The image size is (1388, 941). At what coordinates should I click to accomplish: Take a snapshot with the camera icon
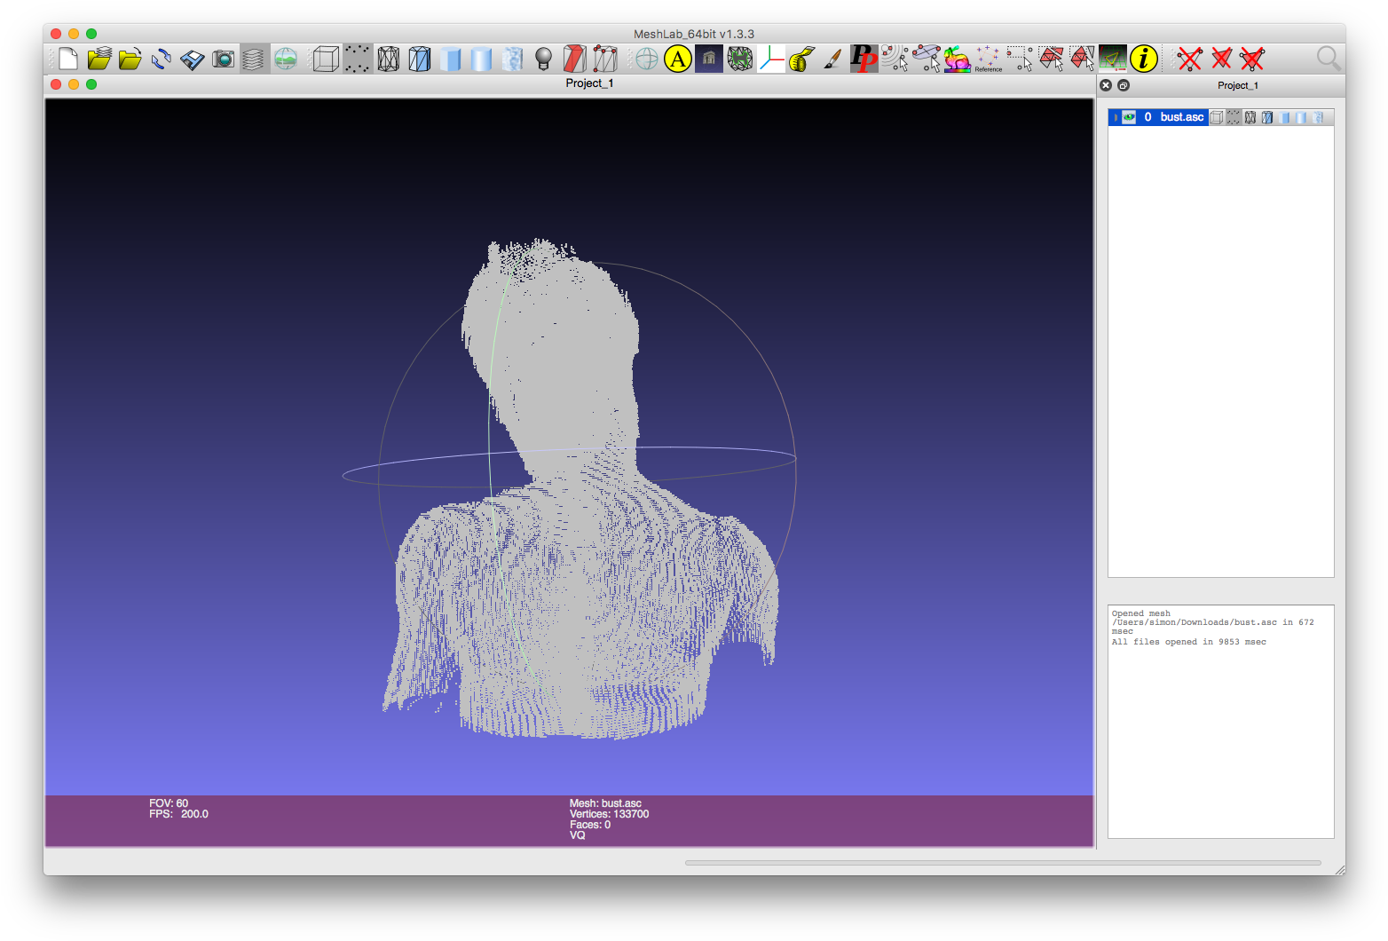click(x=223, y=59)
